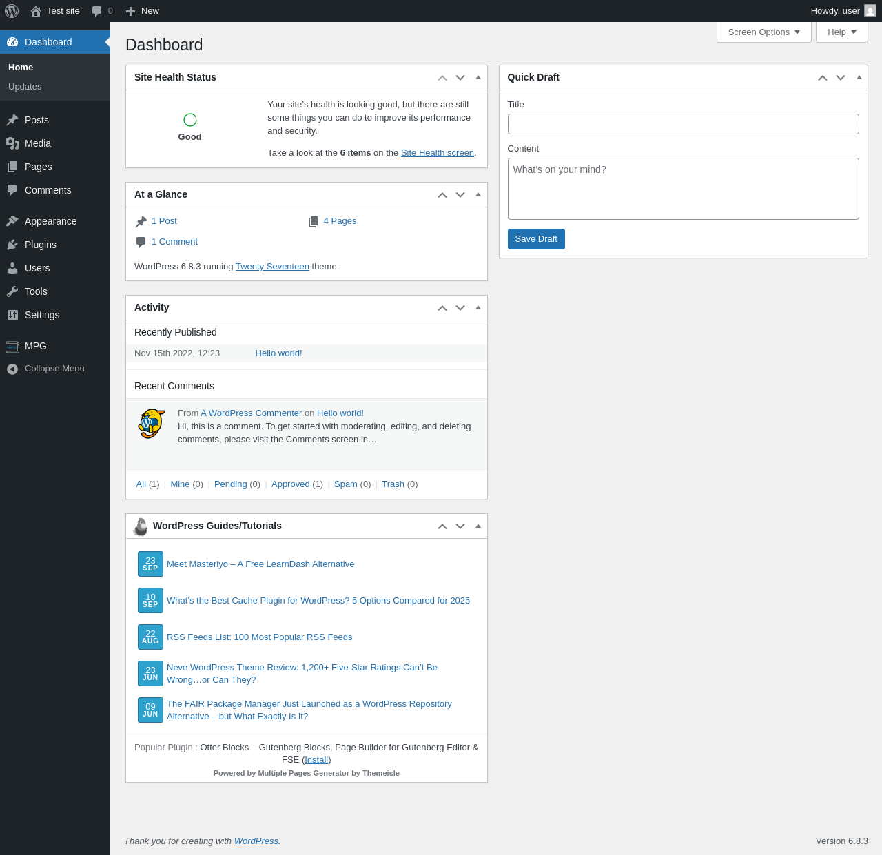Open the recently published Hello world! post
This screenshot has height=855, width=882.
[x=278, y=353]
